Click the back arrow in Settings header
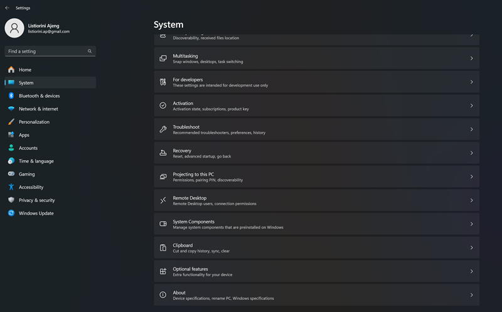 (x=7, y=8)
